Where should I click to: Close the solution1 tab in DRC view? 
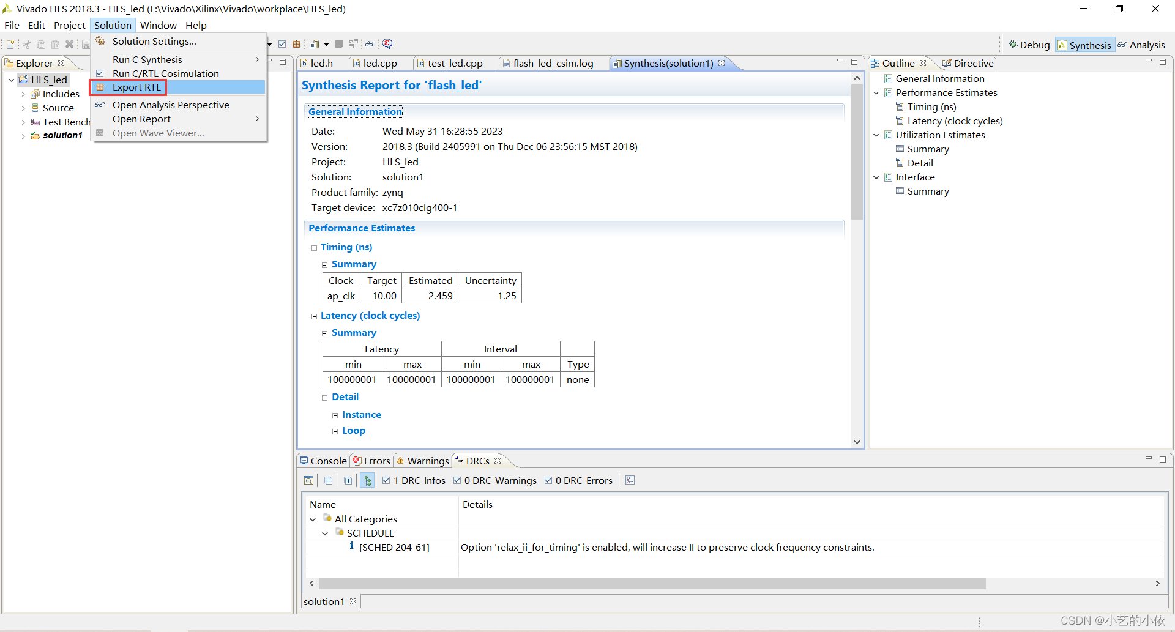[x=353, y=601]
